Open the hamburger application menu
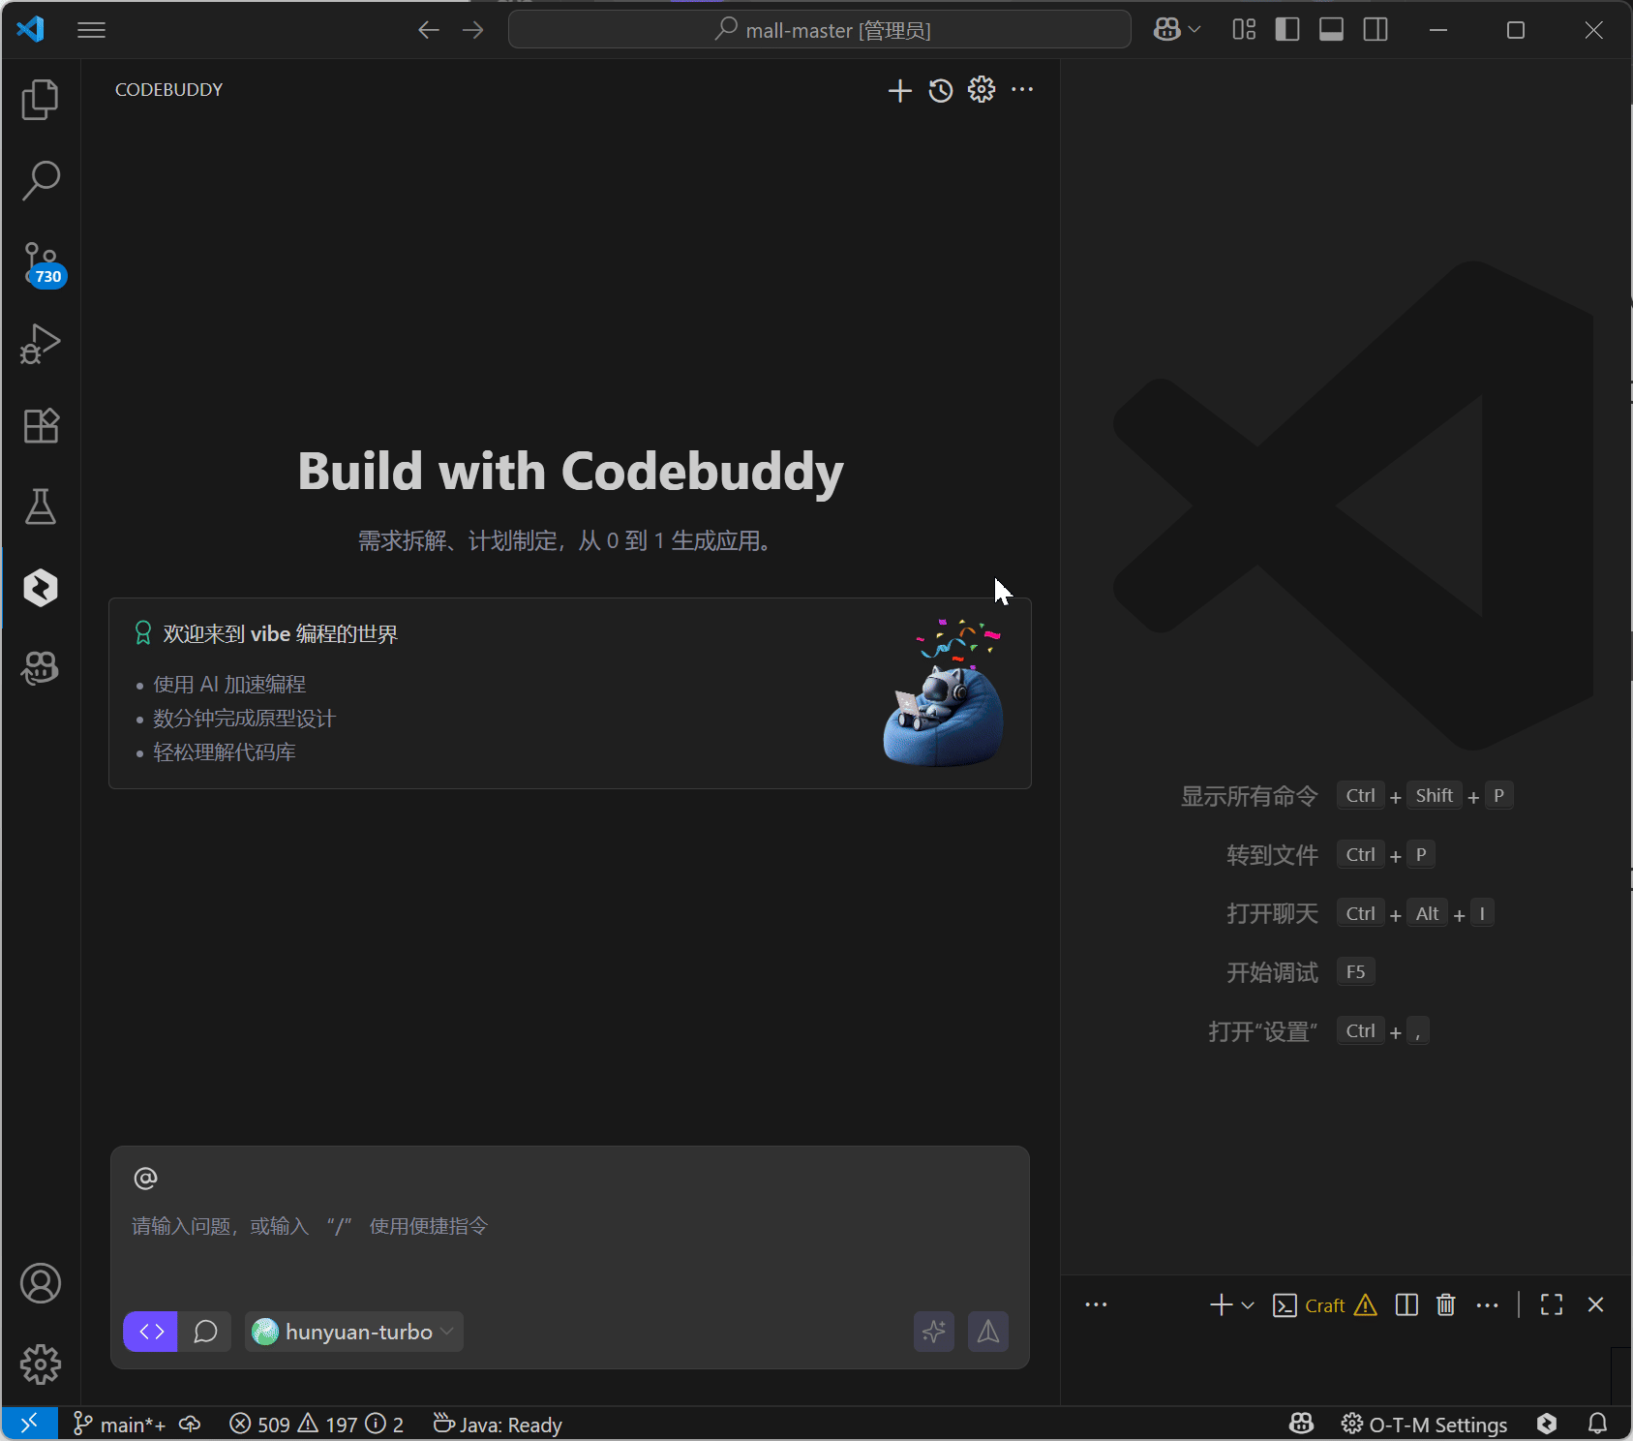 tap(91, 30)
